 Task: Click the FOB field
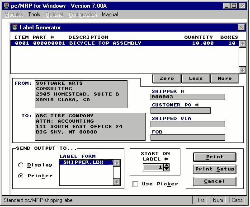tap(188, 138)
